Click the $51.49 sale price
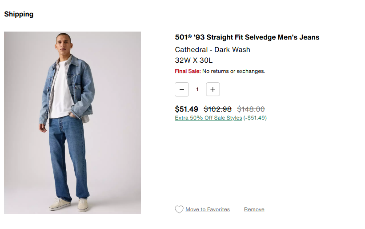 click(187, 109)
